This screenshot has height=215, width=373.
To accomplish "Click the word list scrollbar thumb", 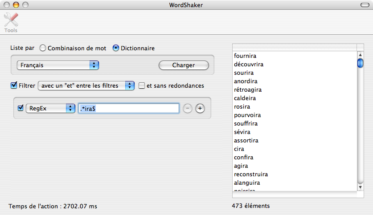I will pos(360,63).
